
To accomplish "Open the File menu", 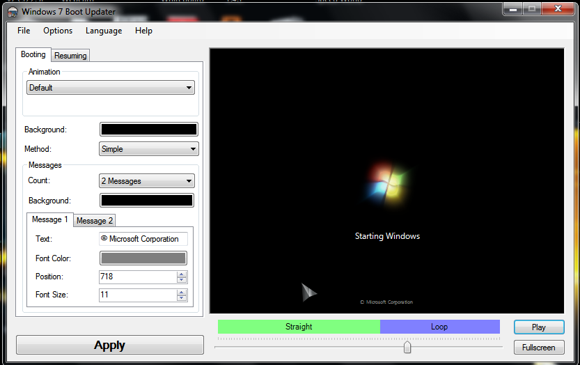I will [24, 31].
